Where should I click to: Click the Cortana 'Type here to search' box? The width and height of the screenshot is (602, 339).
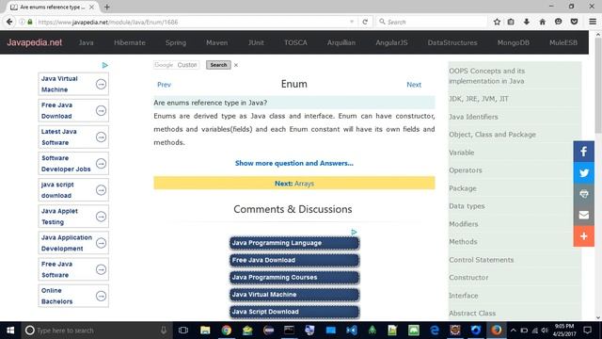[x=95, y=331]
